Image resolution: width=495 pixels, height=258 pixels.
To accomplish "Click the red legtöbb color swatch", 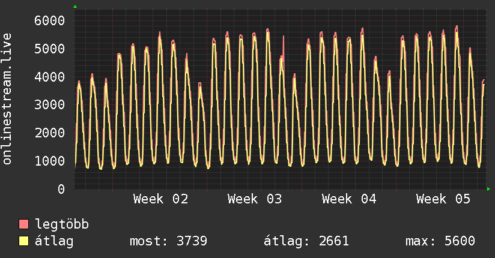I will pyautogui.click(x=24, y=225).
